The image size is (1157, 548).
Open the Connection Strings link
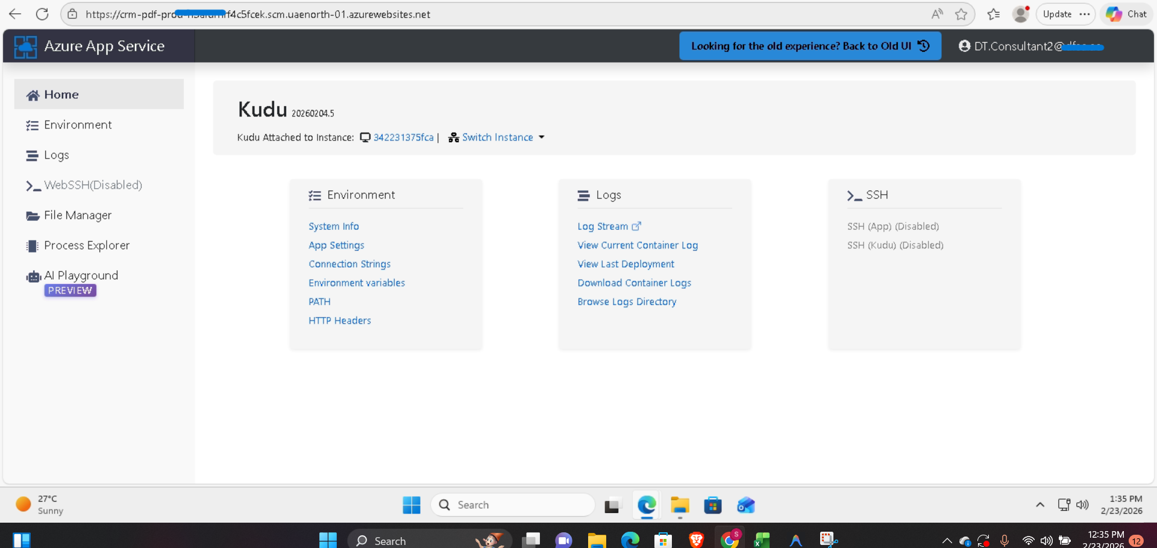point(350,264)
